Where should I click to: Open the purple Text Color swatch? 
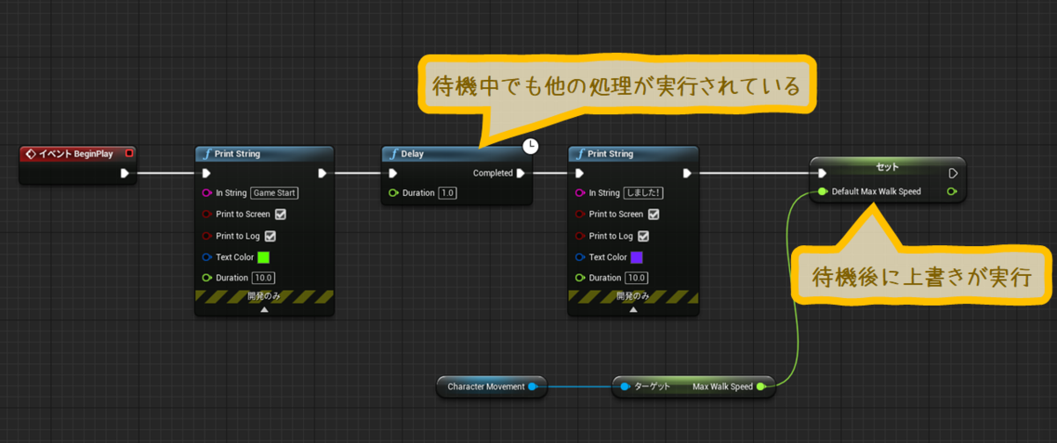tap(637, 257)
